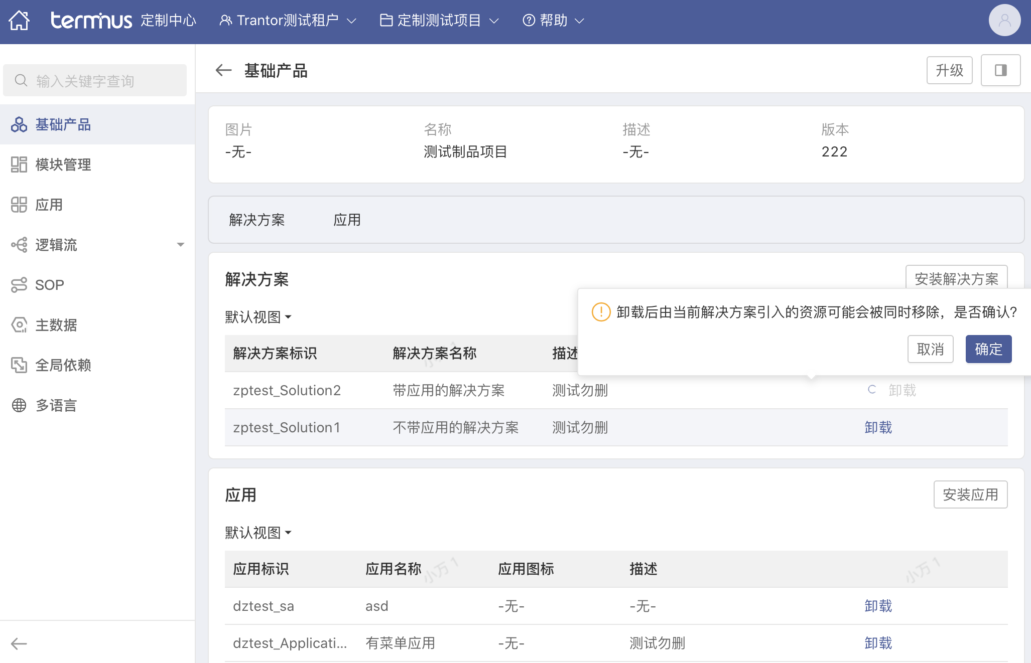Click the 全局依赖 sidebar icon

click(x=19, y=365)
